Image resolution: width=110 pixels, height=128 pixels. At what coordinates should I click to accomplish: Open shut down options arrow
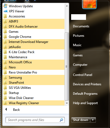click(93, 120)
